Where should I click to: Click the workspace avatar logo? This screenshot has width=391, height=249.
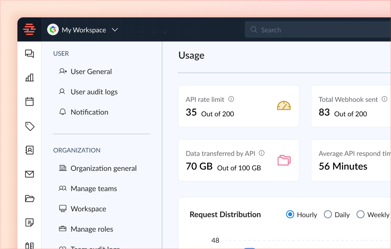(53, 30)
